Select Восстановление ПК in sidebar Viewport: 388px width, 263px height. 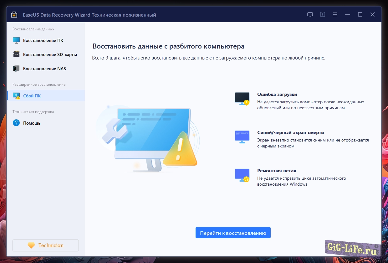[x=43, y=40]
